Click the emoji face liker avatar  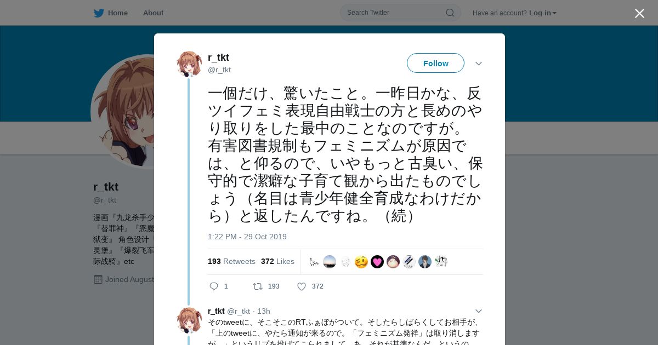tap(361, 262)
